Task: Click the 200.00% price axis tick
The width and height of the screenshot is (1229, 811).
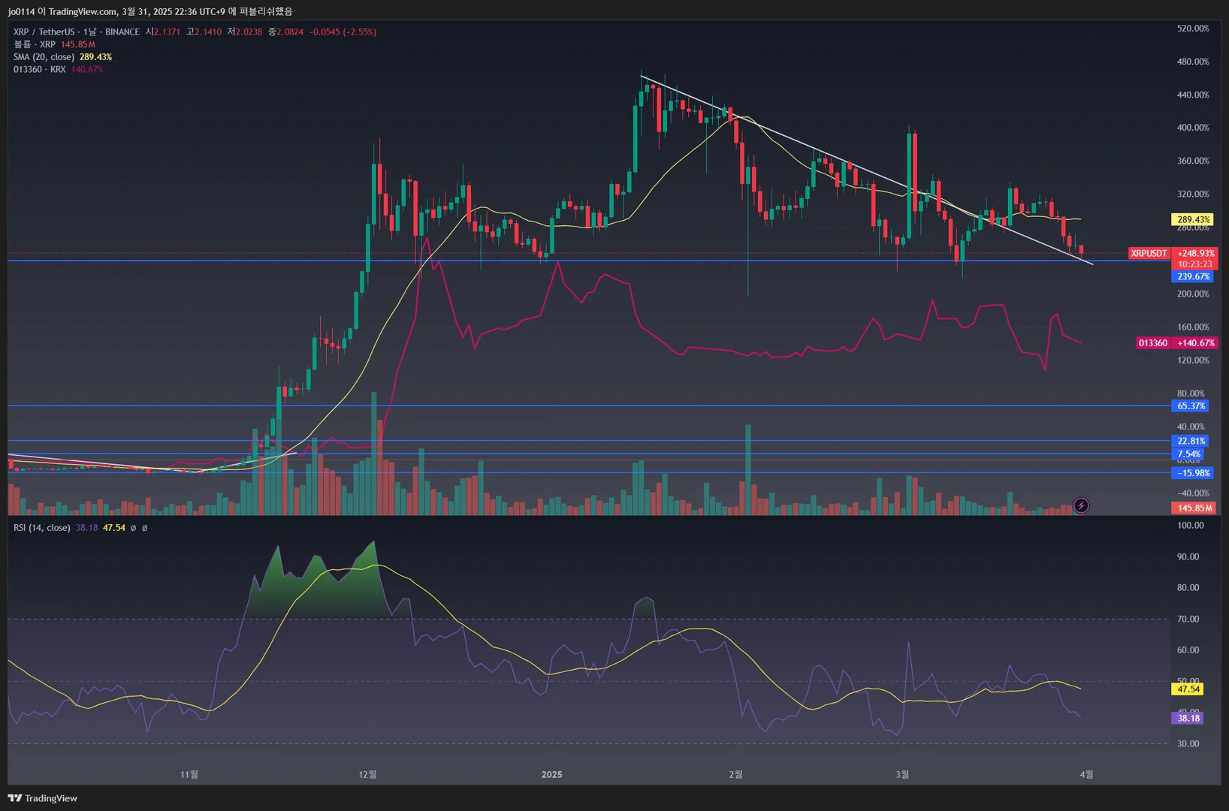Action: (x=1193, y=294)
